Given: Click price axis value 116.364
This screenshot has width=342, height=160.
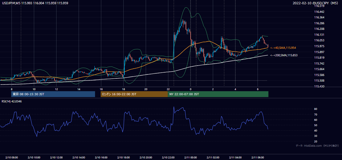Looking at the screenshot, I should [x=319, y=17].
